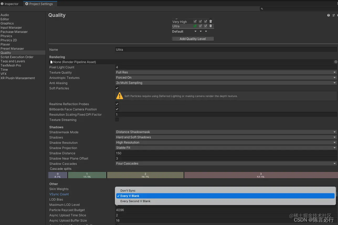Disable the Soft Particles checkbox
338x225 pixels.
(117, 88)
